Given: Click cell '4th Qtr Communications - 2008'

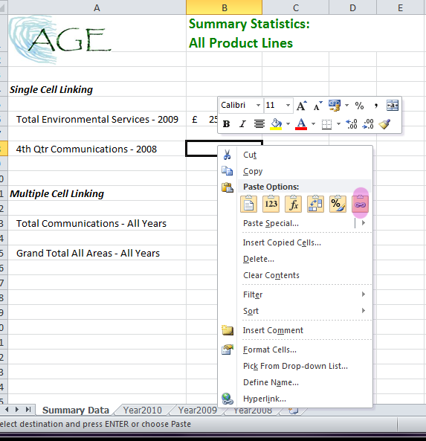Looking at the screenshot, I should (x=97, y=149).
